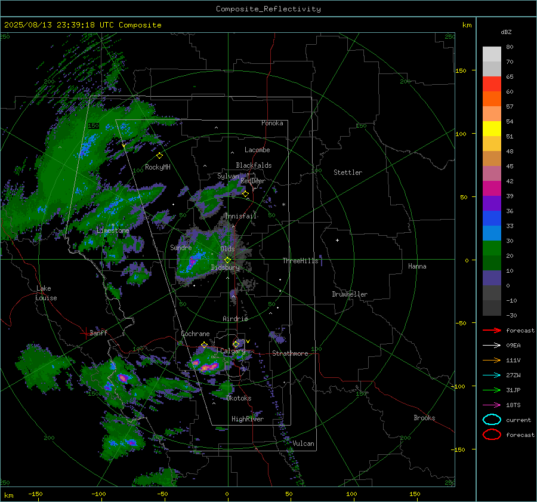Click the Limestone label
Screen dimensions: 537x502
click(x=113, y=230)
